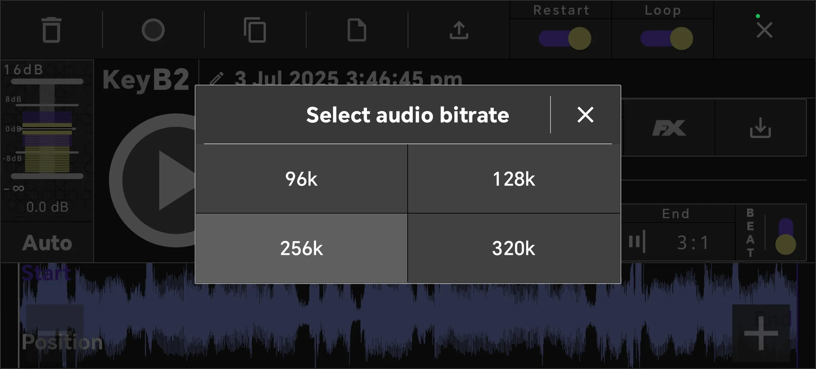Toggle the Loop switch

666,38
